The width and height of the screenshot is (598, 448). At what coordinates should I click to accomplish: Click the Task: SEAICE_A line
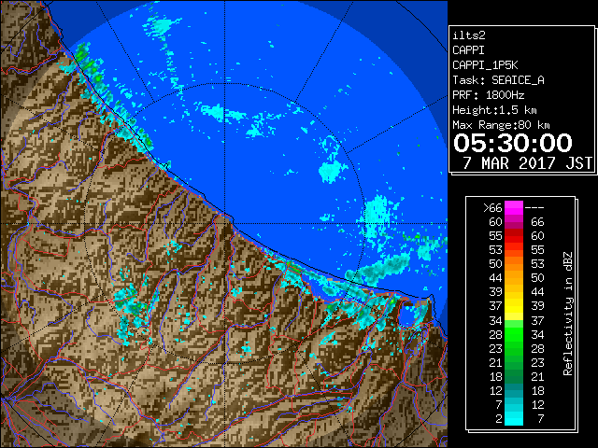498,80
